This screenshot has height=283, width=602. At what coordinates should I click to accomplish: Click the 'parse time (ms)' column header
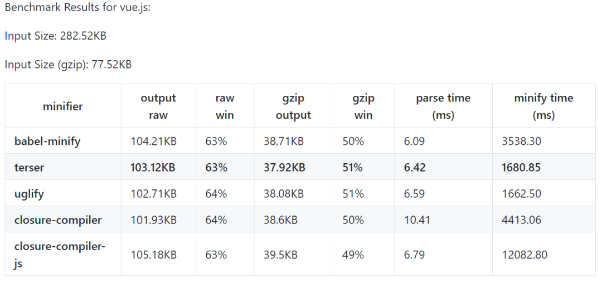coord(443,106)
